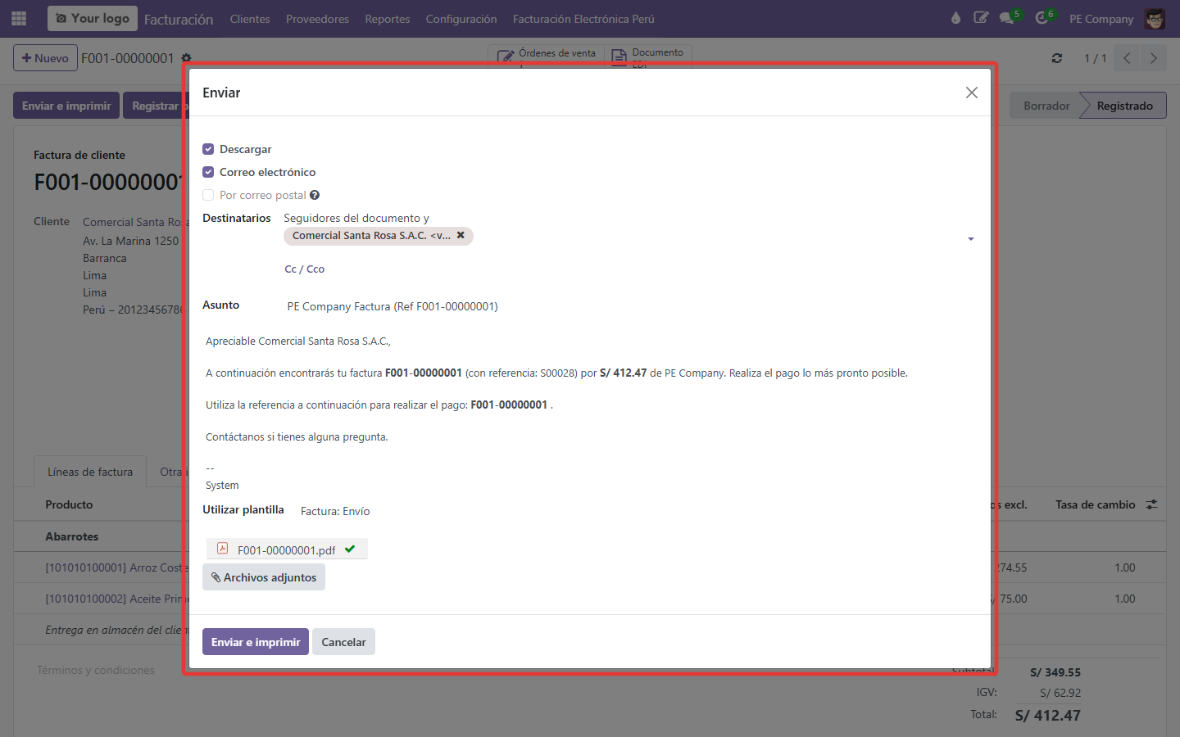1180x737 pixels.
Task: Click the Registrar pago button behind dialog
Action: point(156,106)
